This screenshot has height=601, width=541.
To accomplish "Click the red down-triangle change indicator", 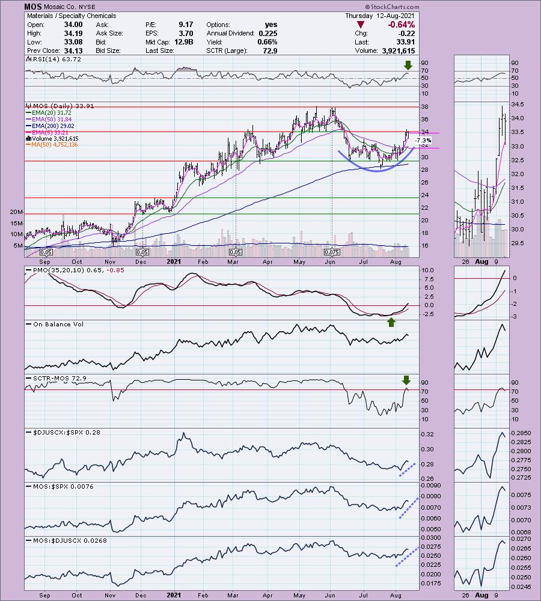I will [x=359, y=25].
